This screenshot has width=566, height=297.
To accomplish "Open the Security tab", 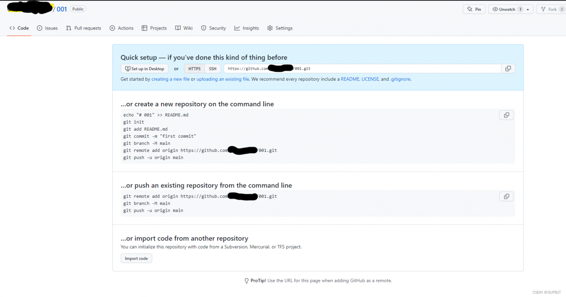I will [x=214, y=28].
